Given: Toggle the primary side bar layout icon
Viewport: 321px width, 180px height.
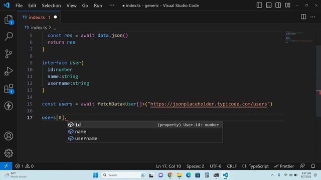Looking at the screenshot, I should pyautogui.click(x=259, y=5).
